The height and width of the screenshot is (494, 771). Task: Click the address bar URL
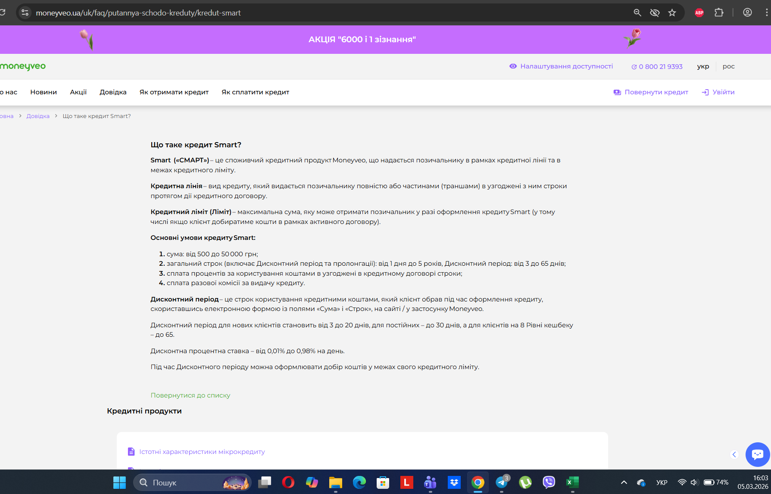(138, 13)
